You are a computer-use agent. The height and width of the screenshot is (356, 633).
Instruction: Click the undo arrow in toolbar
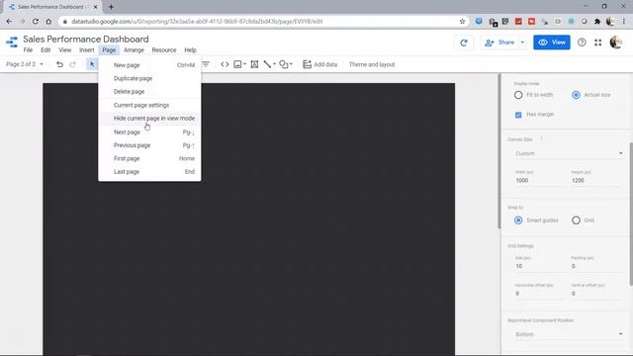click(x=59, y=64)
